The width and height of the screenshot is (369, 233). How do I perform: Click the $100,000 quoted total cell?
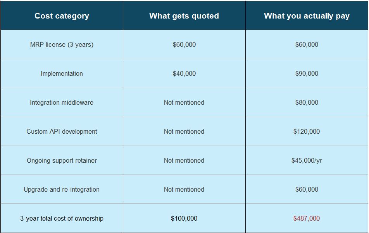184,218
